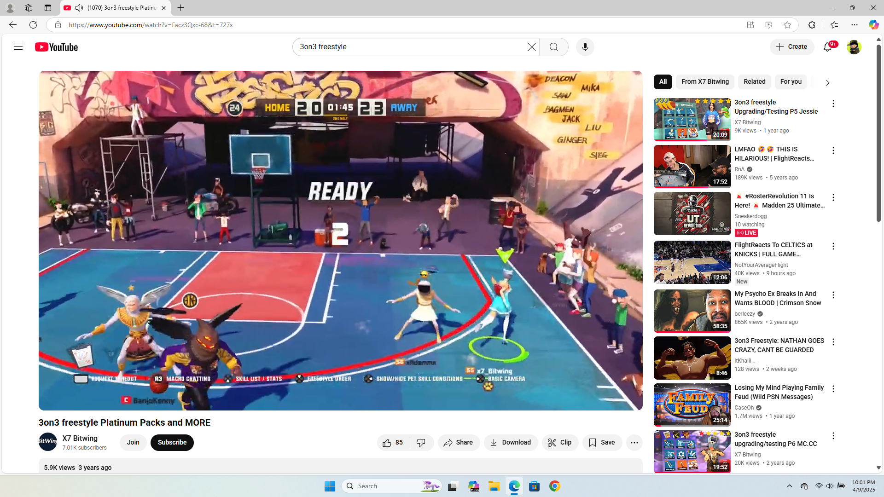The height and width of the screenshot is (497, 884).
Task: Open options for 'Losing My Mind' video
Action: click(833, 389)
